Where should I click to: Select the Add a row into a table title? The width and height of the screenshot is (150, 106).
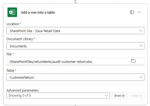(38, 13)
